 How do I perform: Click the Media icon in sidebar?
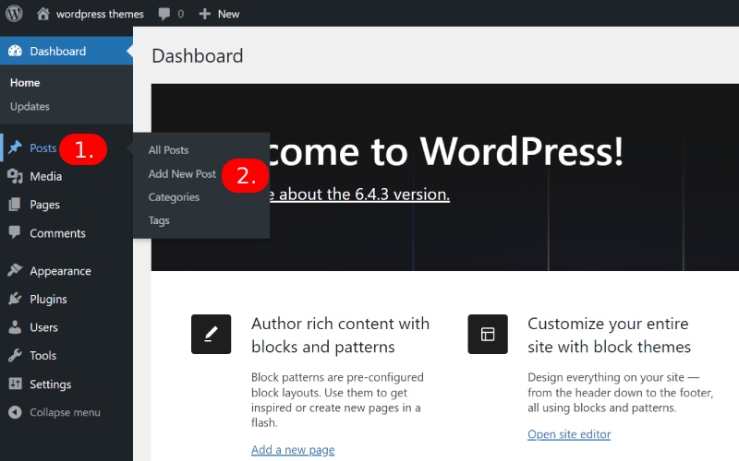pos(15,176)
